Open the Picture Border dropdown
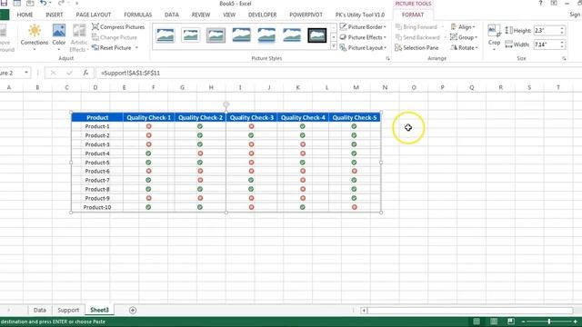 click(x=363, y=27)
